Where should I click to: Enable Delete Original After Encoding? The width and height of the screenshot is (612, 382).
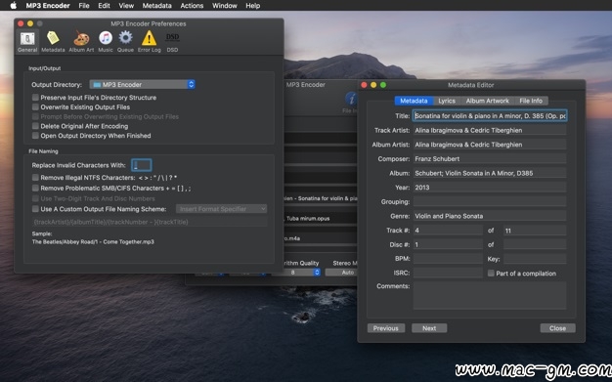pos(35,126)
